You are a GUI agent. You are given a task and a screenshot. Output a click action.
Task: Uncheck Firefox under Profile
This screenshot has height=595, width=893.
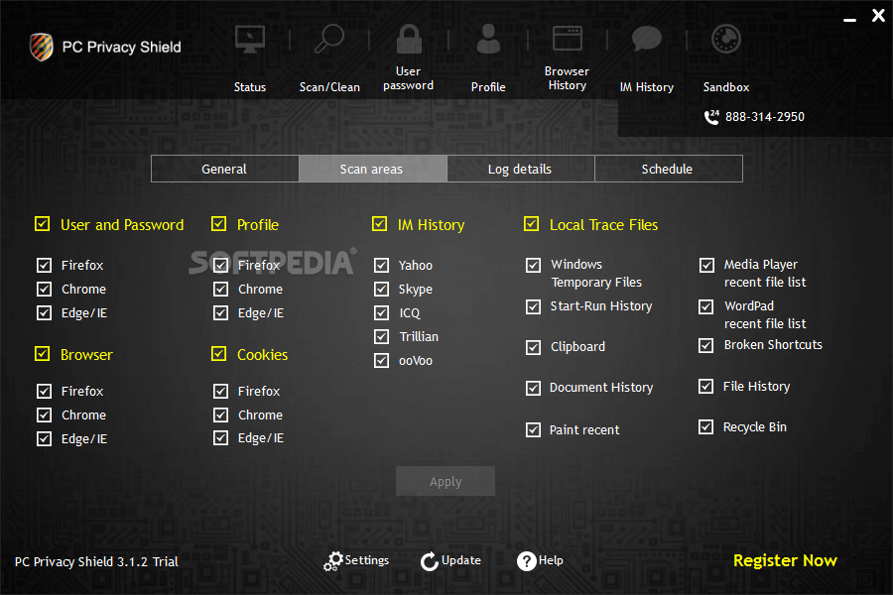220,265
